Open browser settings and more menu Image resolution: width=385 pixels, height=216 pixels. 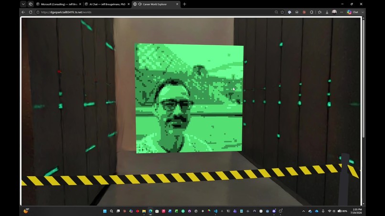point(342,12)
